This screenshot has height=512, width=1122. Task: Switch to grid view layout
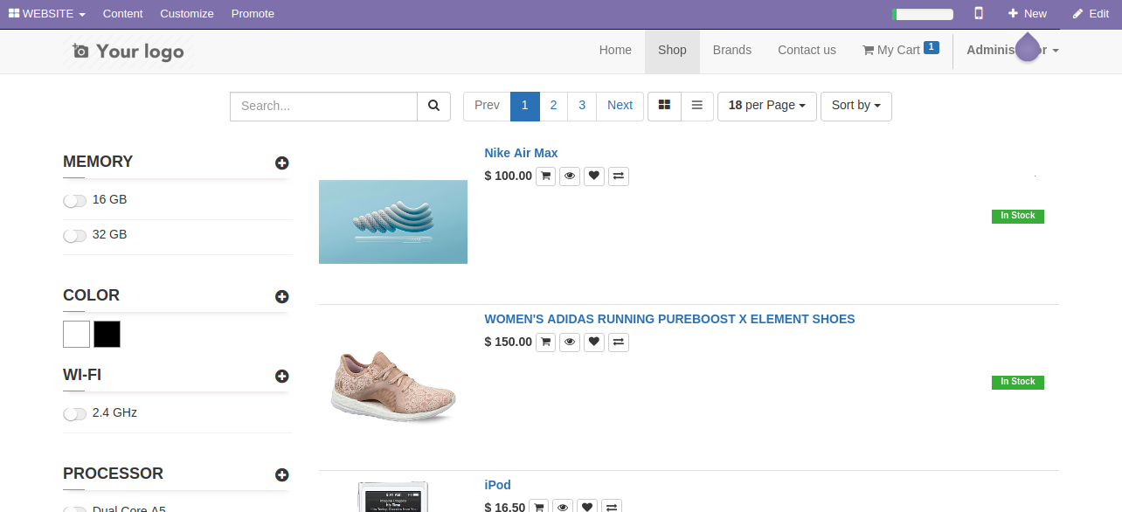(664, 106)
